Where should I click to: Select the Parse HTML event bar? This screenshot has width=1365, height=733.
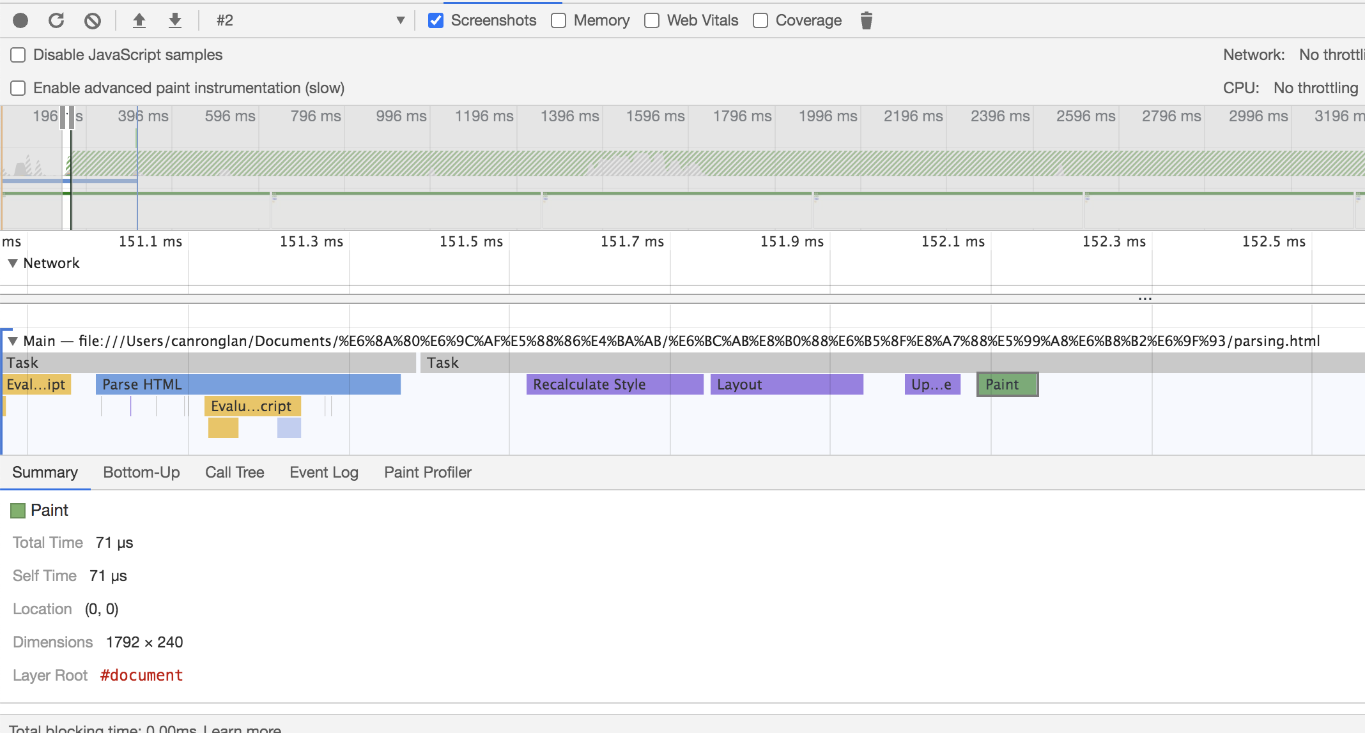coord(248,384)
